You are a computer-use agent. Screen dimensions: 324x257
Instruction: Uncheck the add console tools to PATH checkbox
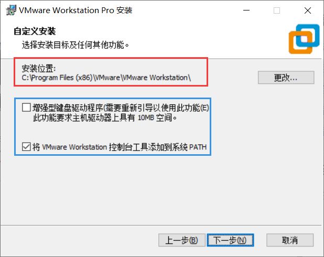click(x=26, y=146)
